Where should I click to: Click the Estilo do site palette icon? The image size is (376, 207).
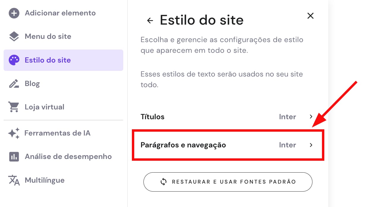[x=14, y=60]
